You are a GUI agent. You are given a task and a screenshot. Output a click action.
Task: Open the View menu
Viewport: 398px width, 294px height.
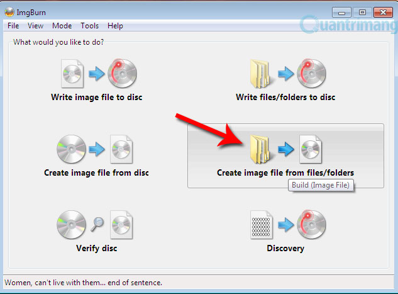pyautogui.click(x=36, y=26)
